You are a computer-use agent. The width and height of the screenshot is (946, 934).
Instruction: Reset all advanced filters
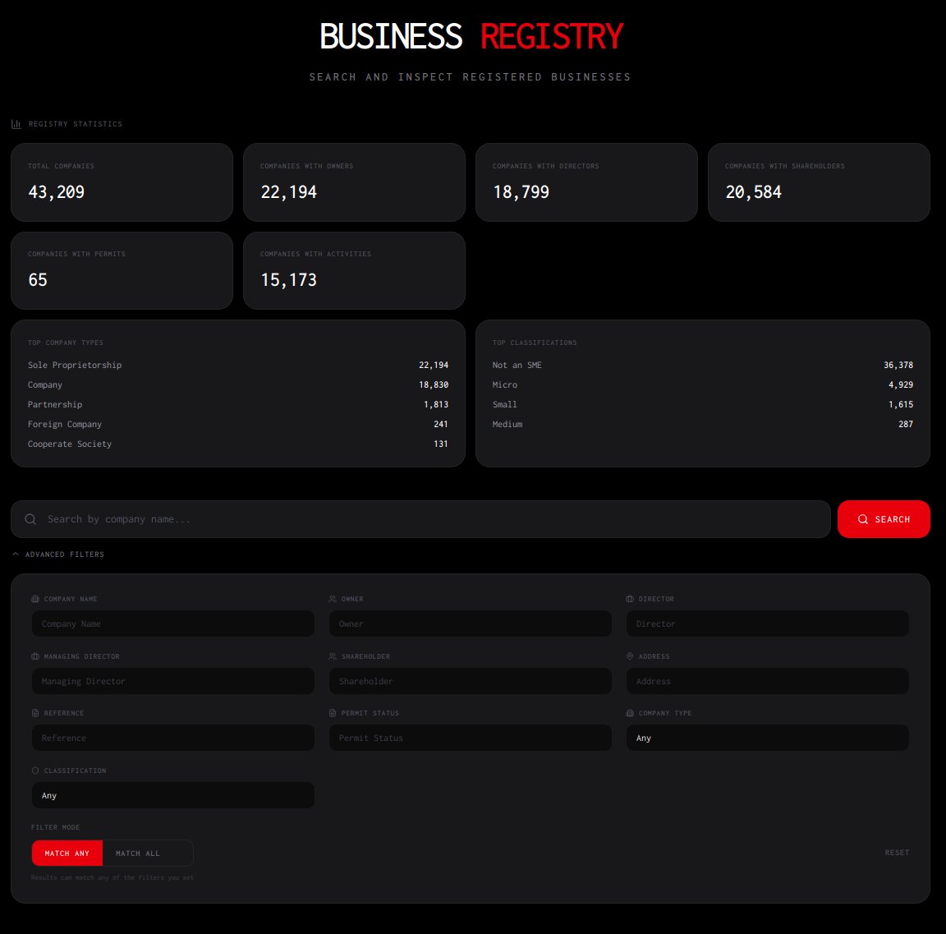(897, 853)
